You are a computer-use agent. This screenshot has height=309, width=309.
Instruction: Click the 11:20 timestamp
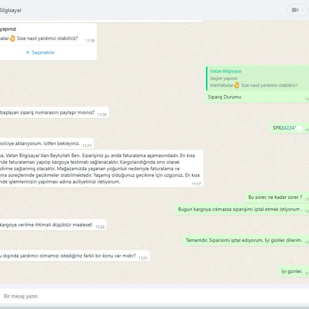[x=100, y=227]
